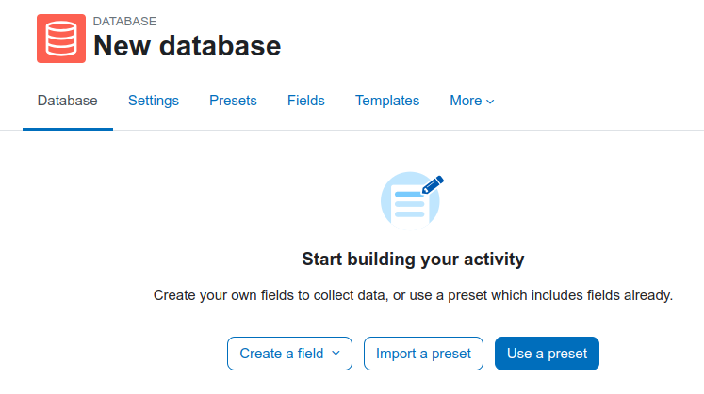Viewport: 704px width, 394px height.
Task: Go to the Presets tab
Action: point(233,101)
